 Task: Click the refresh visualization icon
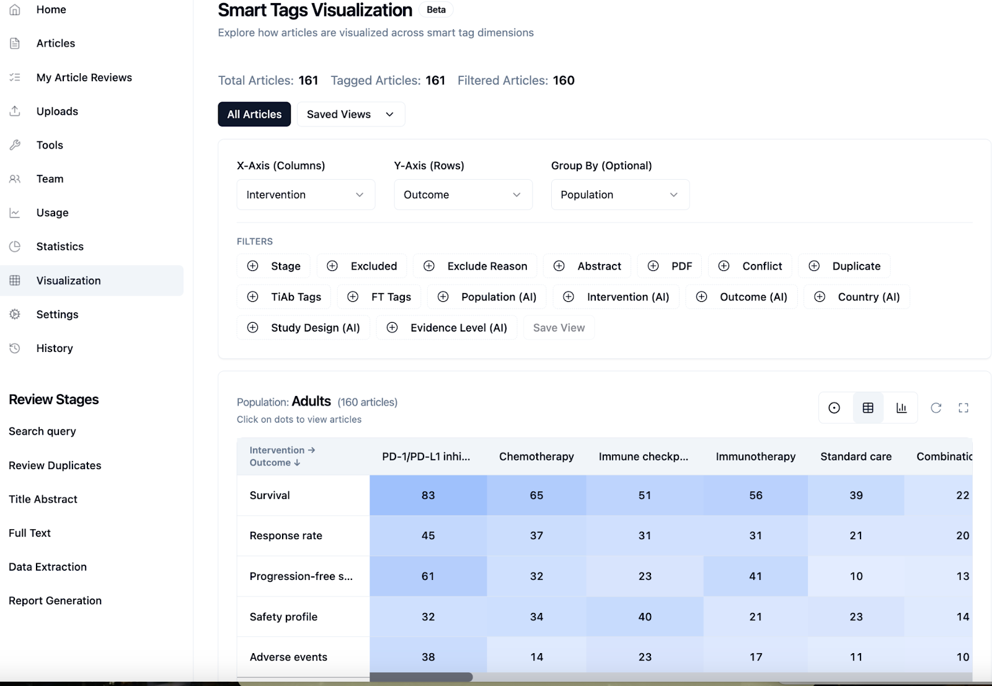coord(936,408)
